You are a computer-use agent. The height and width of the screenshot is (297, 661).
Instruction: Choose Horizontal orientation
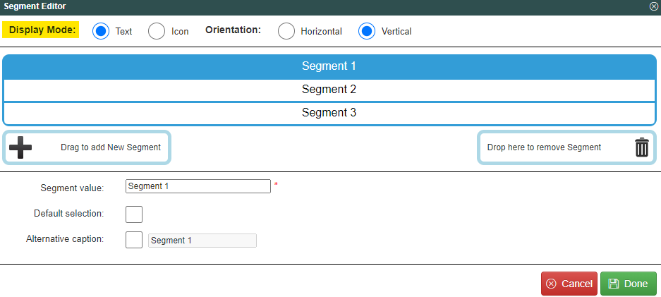point(286,31)
